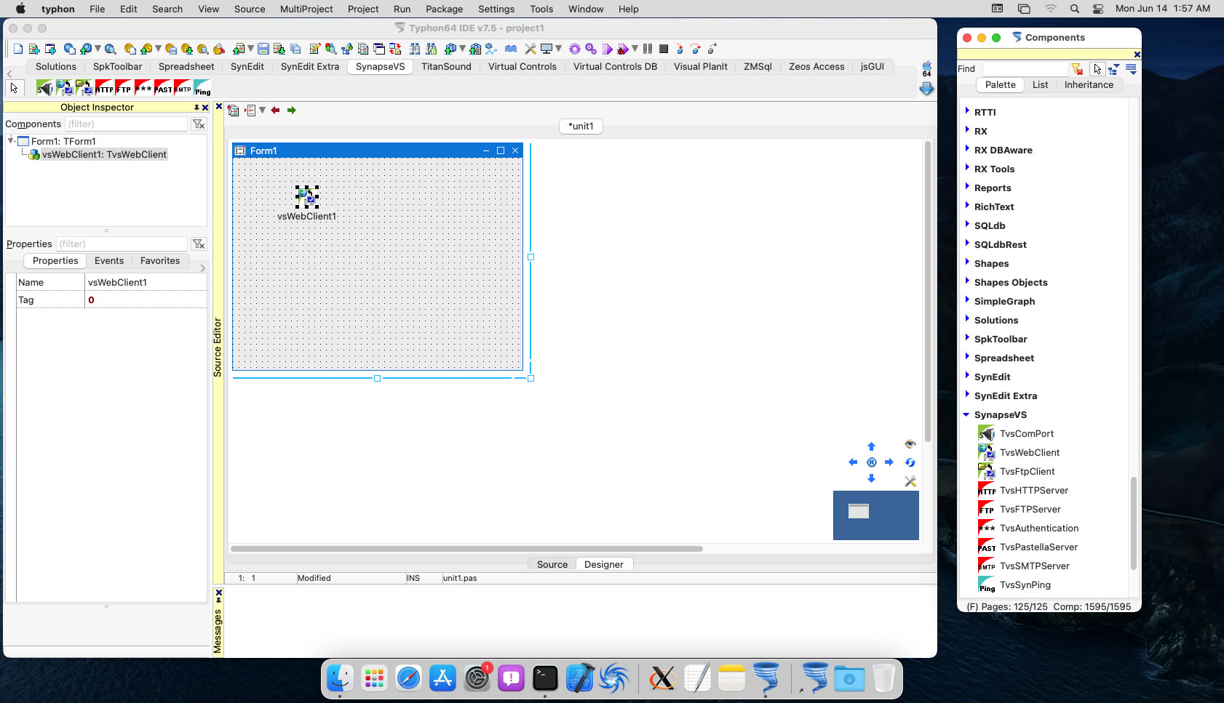Clear the Components filter in Object Inspector

[199, 124]
